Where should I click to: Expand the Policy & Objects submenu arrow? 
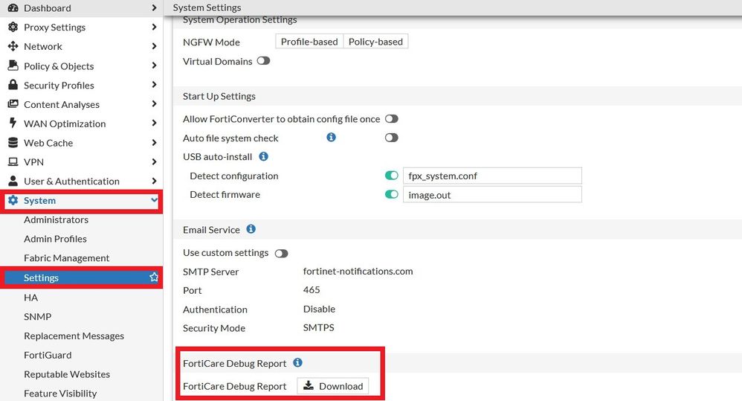(x=154, y=65)
